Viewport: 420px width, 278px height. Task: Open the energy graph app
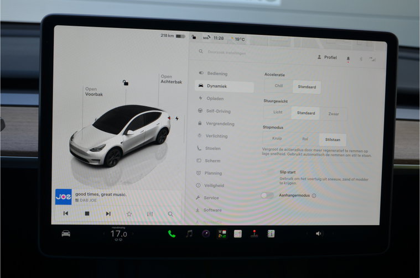[238, 234]
